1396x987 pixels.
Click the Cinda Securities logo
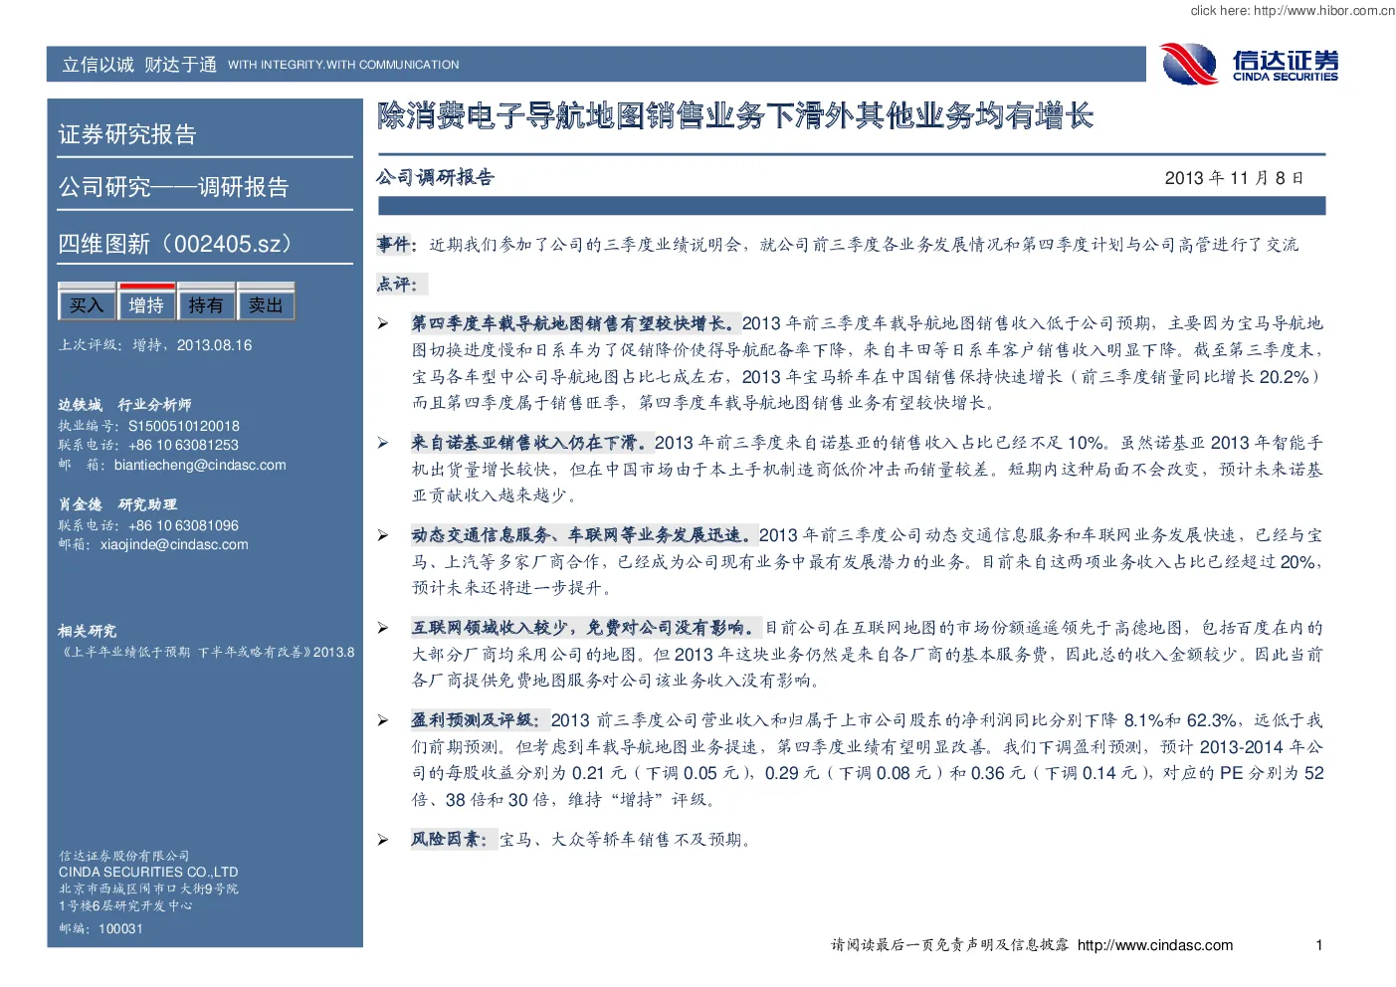(x=1250, y=65)
